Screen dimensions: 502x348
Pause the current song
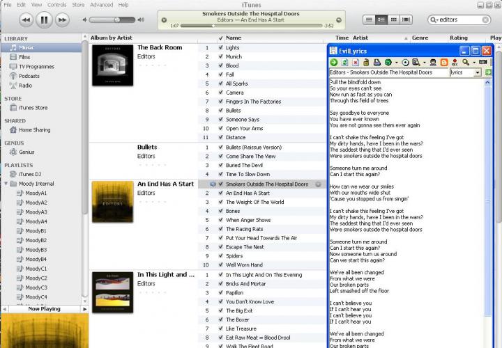tap(44, 19)
